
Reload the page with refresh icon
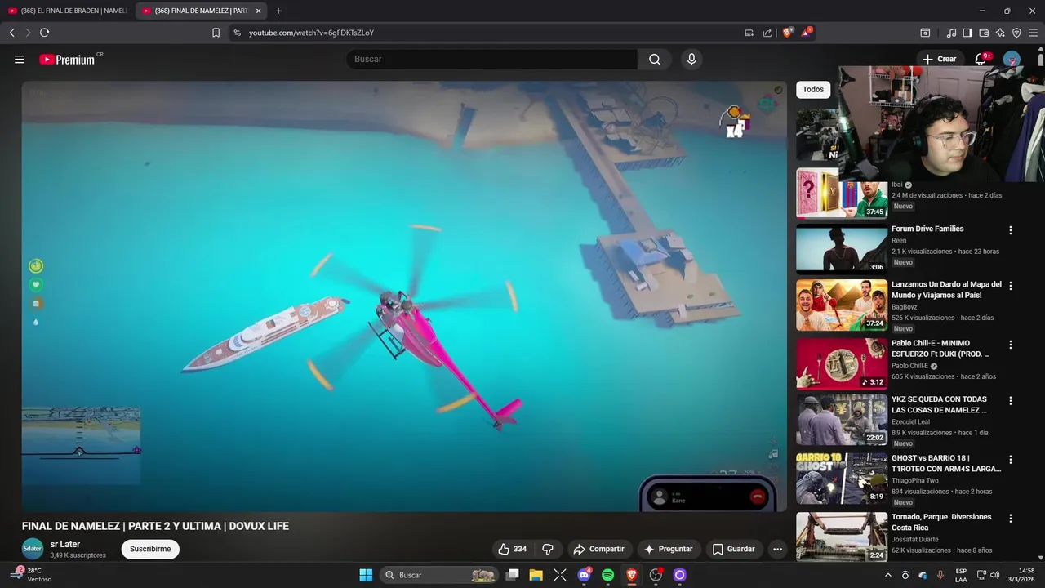[x=44, y=33]
